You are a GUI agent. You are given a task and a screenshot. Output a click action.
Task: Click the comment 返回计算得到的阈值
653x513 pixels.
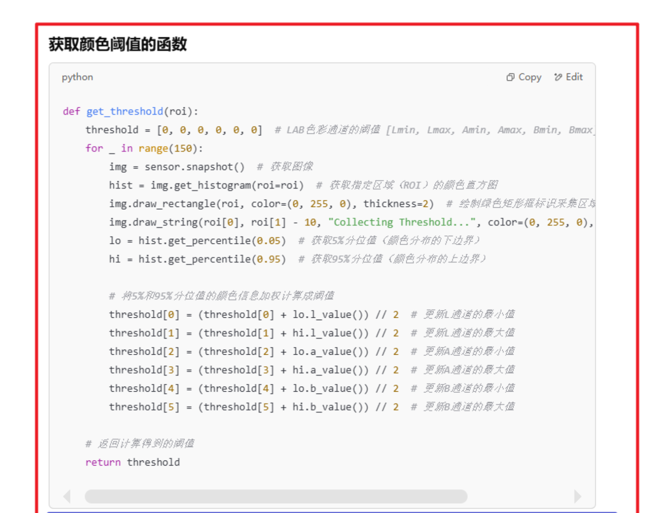point(140,444)
